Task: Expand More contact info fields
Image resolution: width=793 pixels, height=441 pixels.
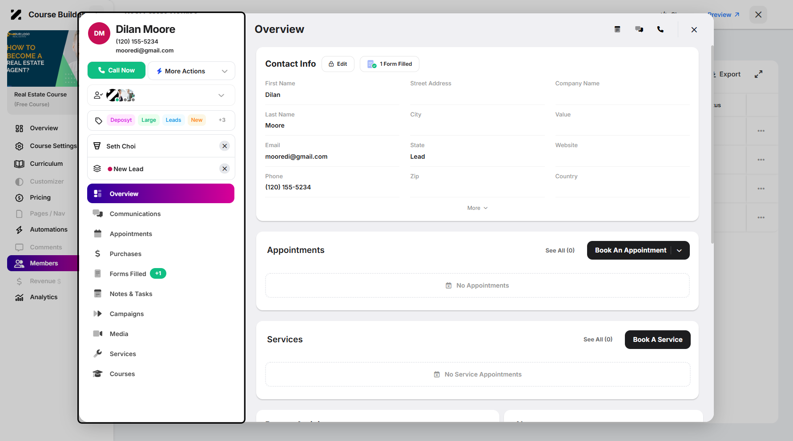Action: 477,208
